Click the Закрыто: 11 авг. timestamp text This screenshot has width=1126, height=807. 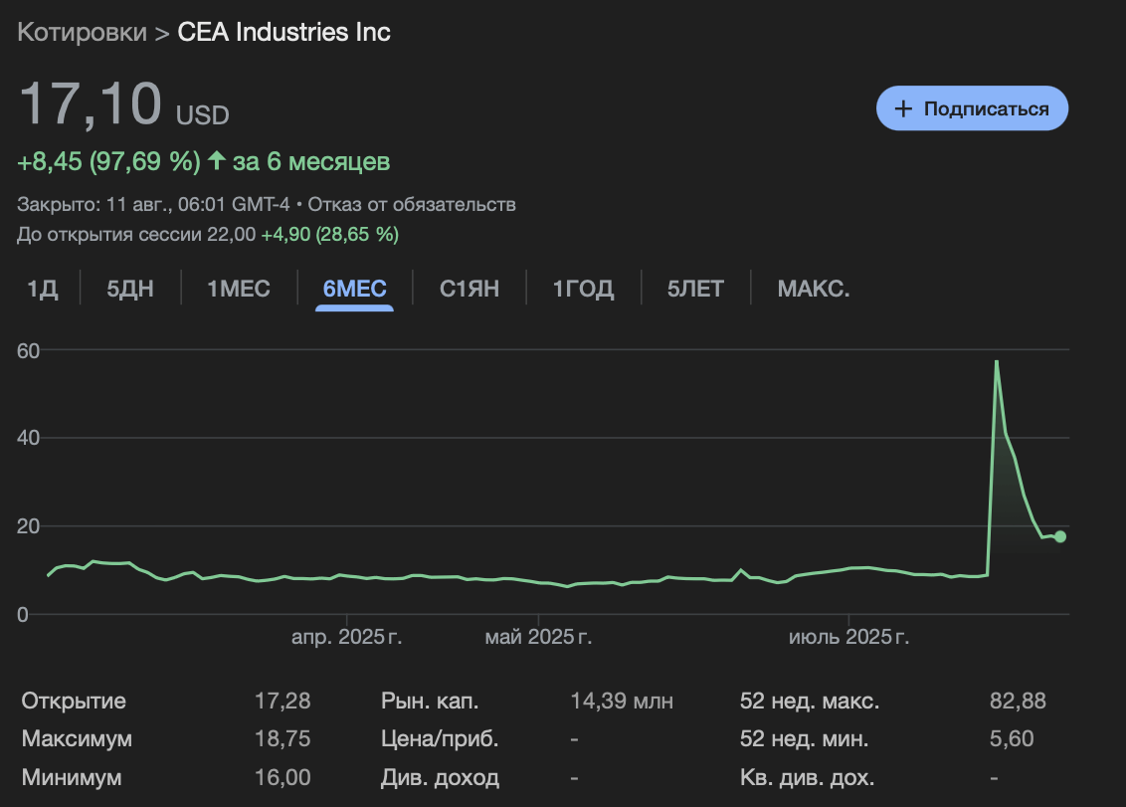click(153, 205)
